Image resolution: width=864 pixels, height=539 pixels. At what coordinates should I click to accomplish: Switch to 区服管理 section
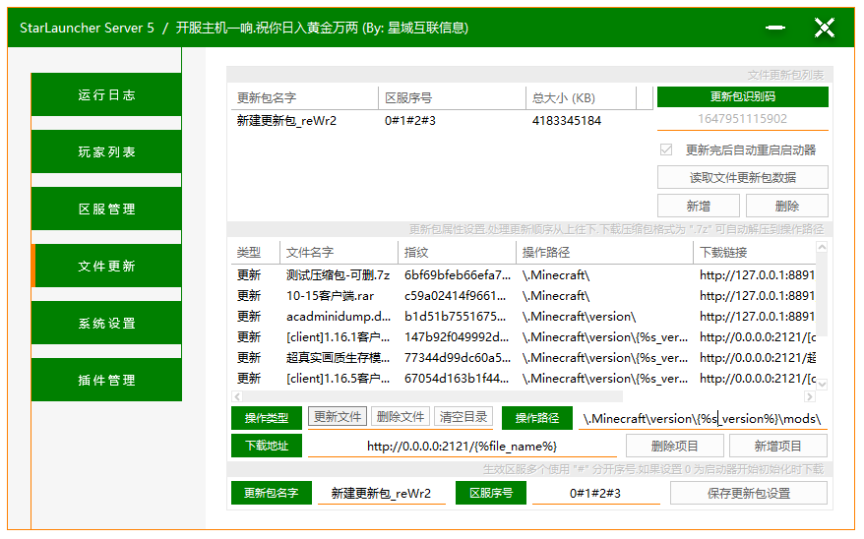coord(106,210)
